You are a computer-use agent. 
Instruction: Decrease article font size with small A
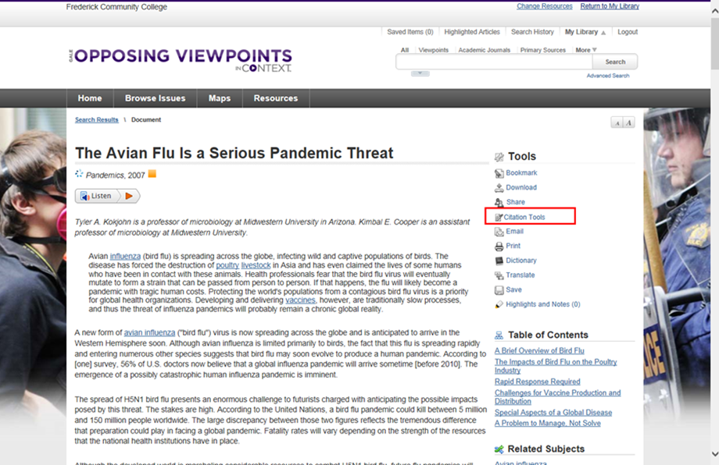point(617,122)
